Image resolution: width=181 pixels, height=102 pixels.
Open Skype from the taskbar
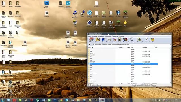point(67,100)
